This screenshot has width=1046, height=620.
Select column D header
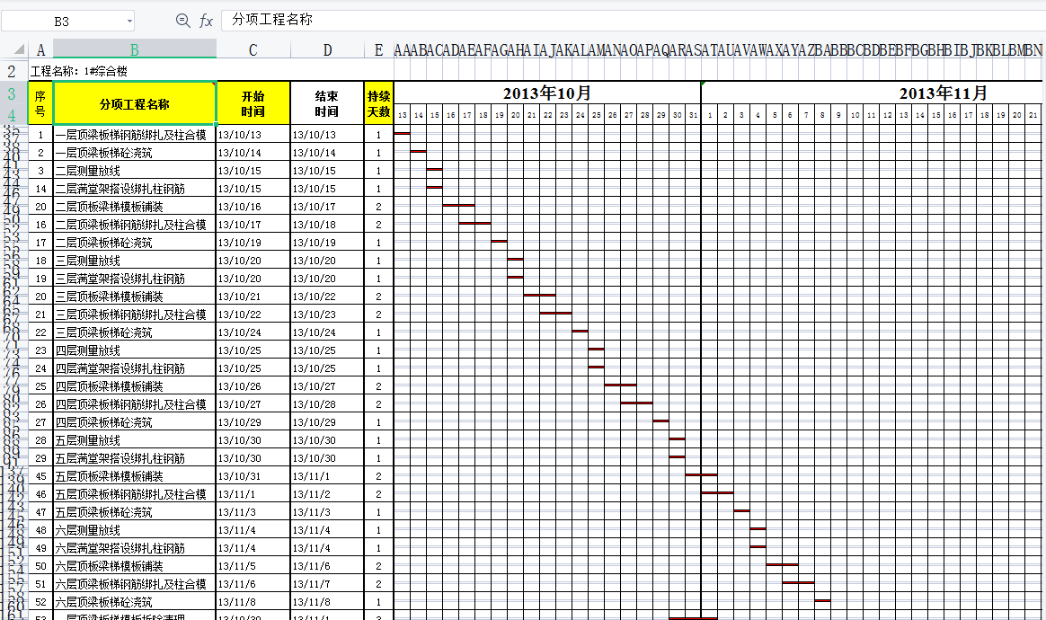click(x=327, y=50)
